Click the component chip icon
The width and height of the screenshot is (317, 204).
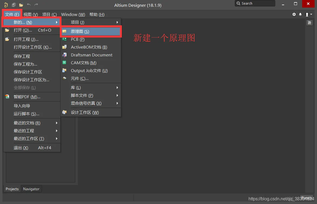click(x=64, y=78)
